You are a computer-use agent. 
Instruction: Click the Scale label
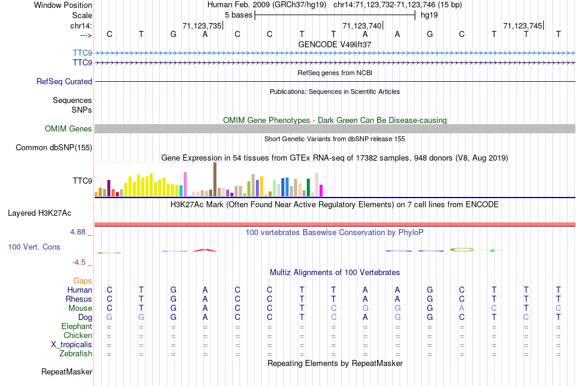pos(82,15)
